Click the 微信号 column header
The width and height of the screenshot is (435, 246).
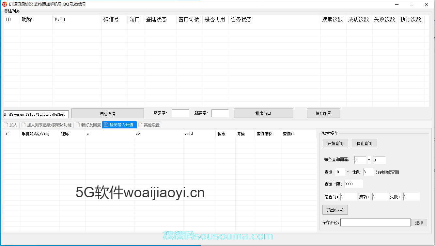pyautogui.click(x=115, y=19)
